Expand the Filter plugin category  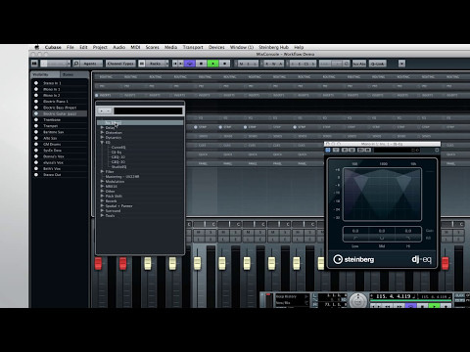pyautogui.click(x=102, y=171)
